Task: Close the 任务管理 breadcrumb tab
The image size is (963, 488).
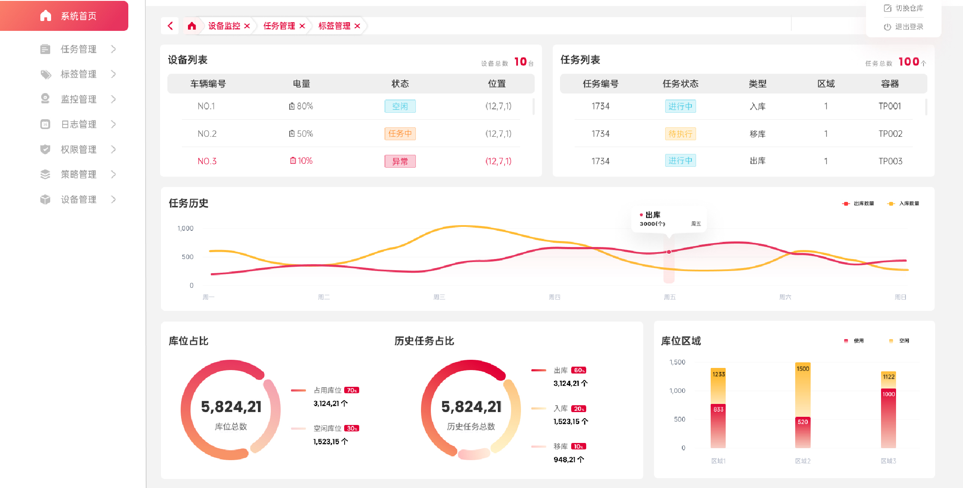Action: coord(302,26)
